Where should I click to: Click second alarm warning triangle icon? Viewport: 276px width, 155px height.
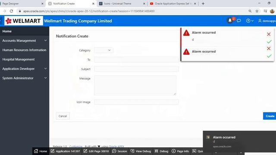[186, 52]
